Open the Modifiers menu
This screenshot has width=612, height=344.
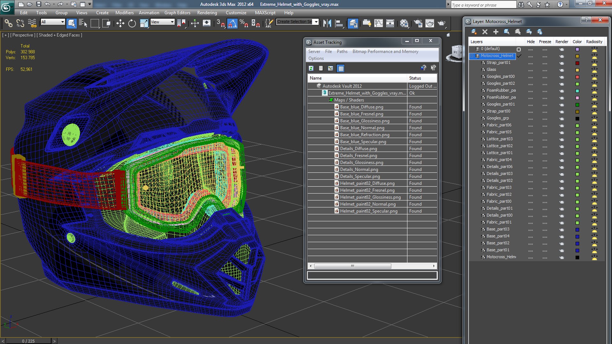(124, 13)
